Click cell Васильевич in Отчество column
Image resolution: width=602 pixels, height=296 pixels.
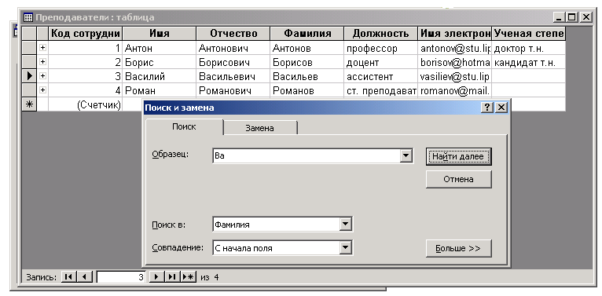233,76
